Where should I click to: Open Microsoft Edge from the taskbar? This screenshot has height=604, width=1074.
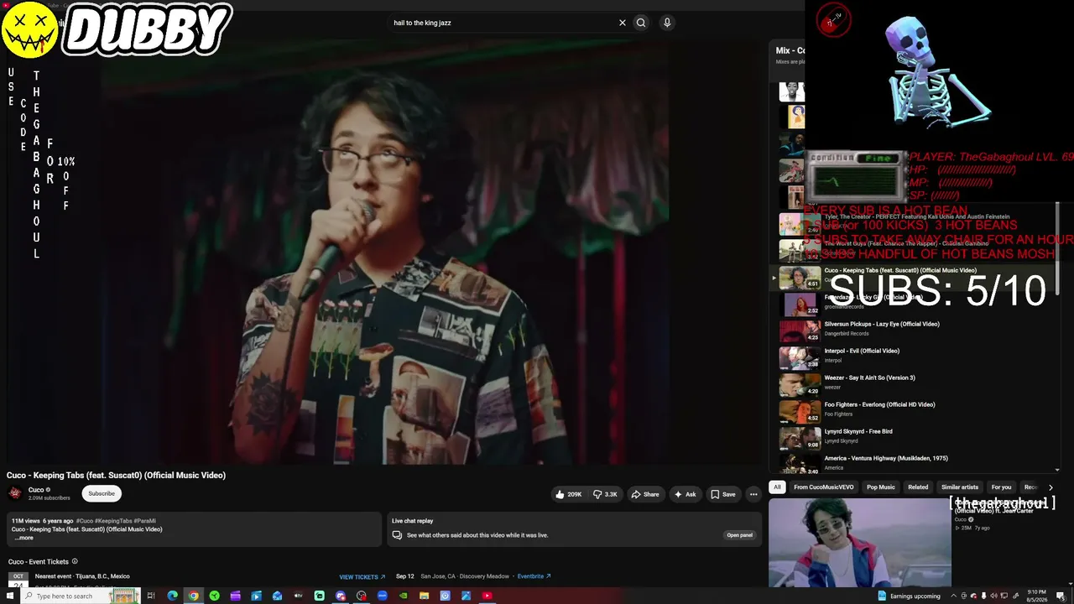[x=172, y=596]
